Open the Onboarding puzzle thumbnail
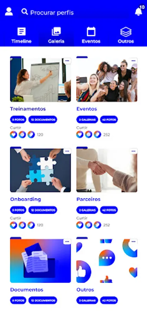Screen dimensions: 147x318 (41, 170)
